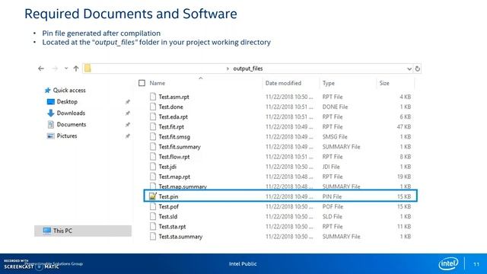Viewport: 487px width, 274px height.
Task: Click the pin icon next to Desktop
Action: 127,102
